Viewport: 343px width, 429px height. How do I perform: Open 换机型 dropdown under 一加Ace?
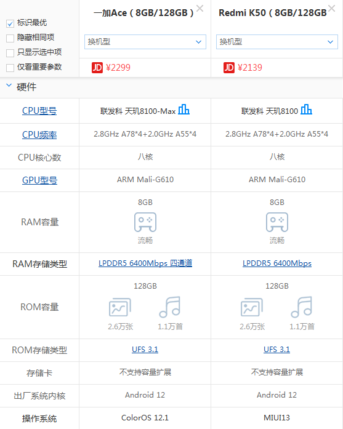click(x=145, y=42)
